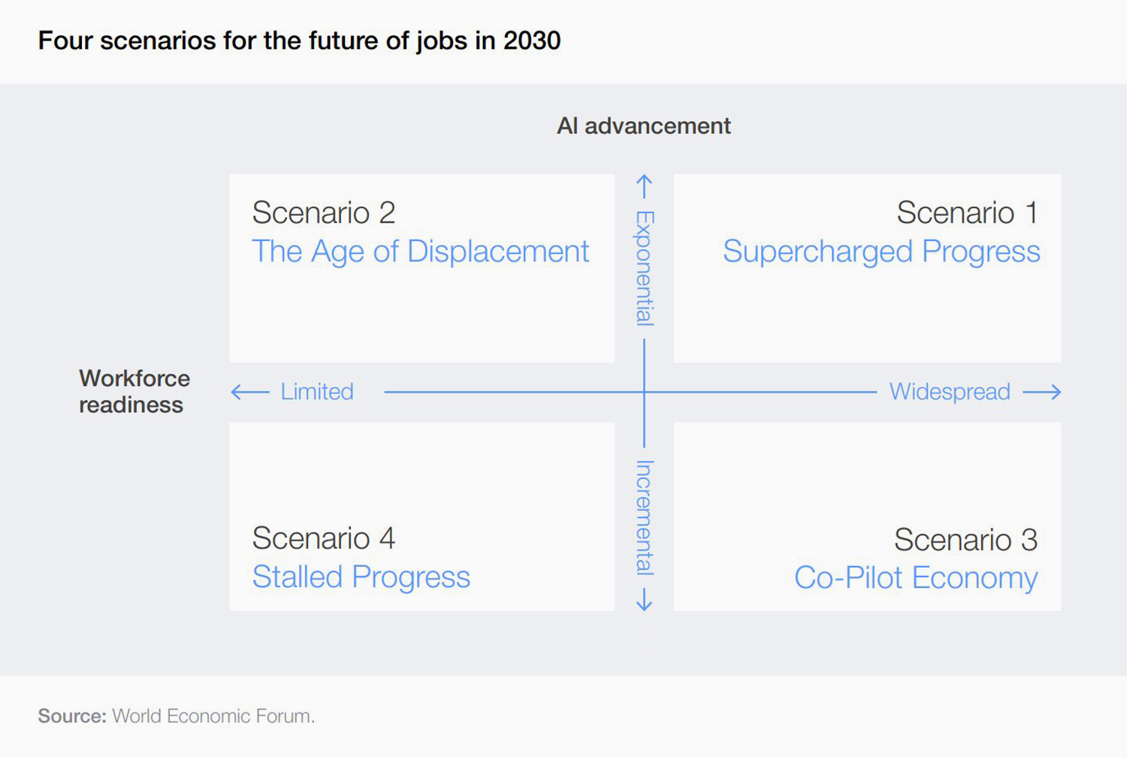Screen dimensions: 1127x757
Task: Click the left arrow beside Limited
Action: (249, 392)
